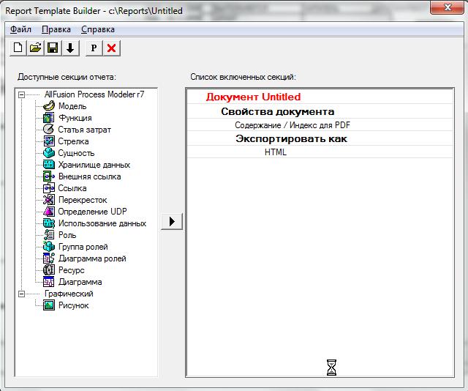Collapse the Графический tree node
Viewport: 468px width, 391px height.
tap(21, 294)
